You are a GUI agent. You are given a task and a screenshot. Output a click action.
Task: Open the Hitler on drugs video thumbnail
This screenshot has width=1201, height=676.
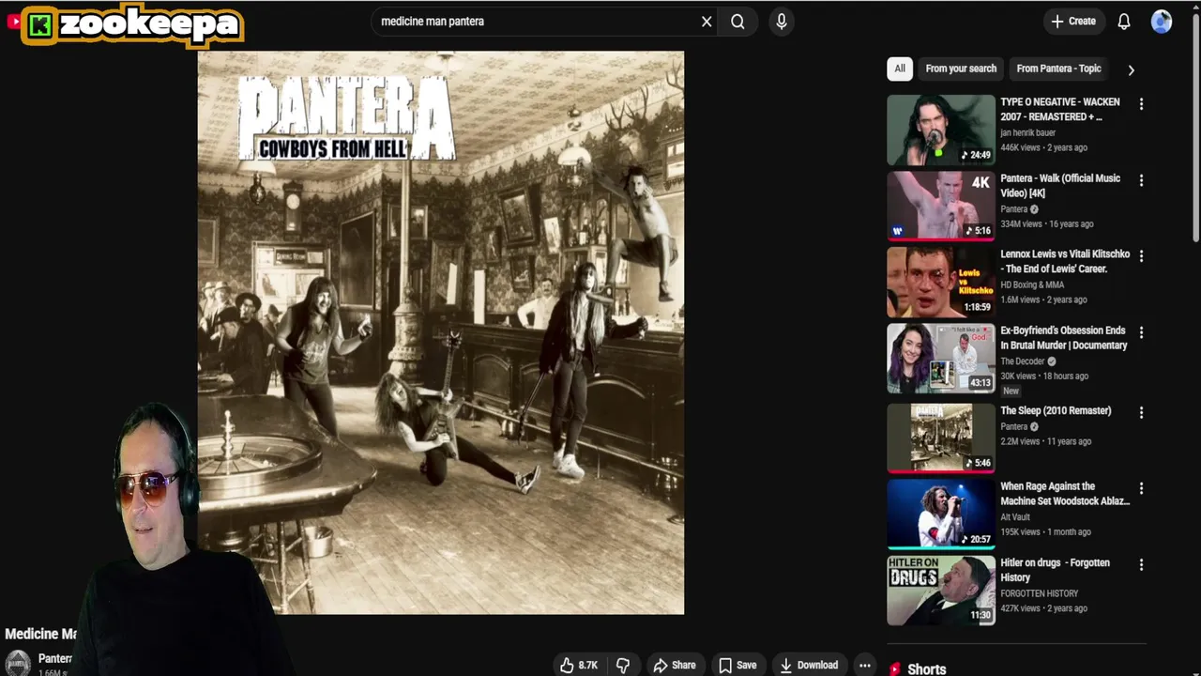pos(941,591)
